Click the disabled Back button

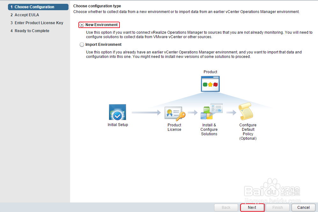tap(226, 208)
